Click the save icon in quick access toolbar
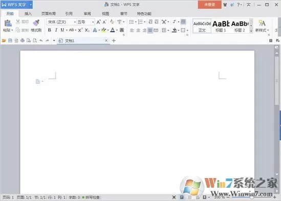 tap(10, 41)
